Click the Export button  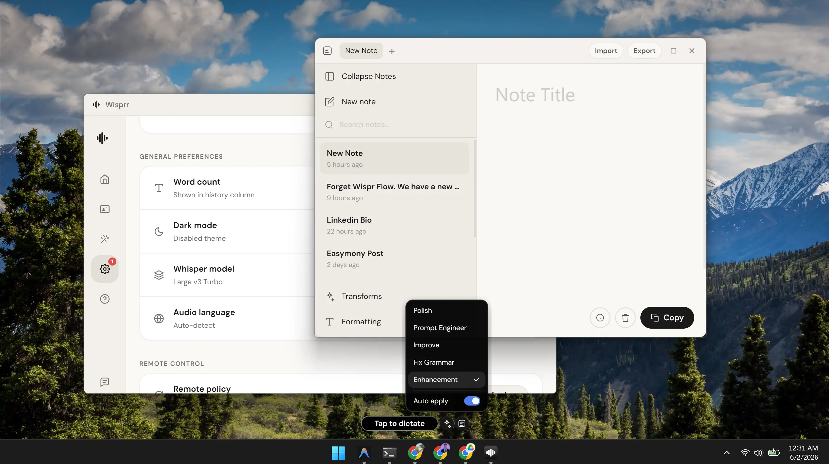[x=644, y=51]
